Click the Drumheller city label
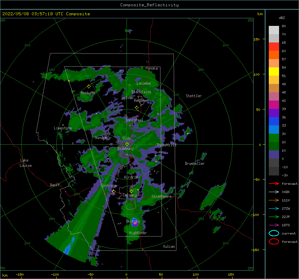 click(x=195, y=164)
